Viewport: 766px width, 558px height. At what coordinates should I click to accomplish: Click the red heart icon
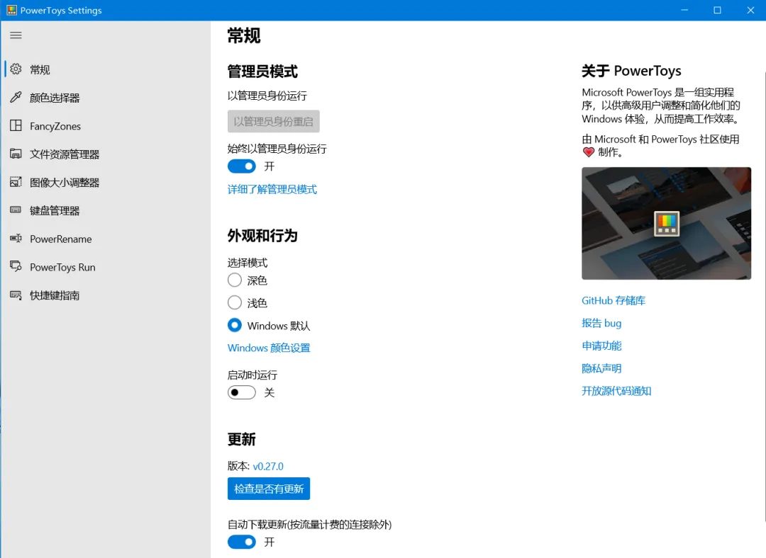click(588, 152)
